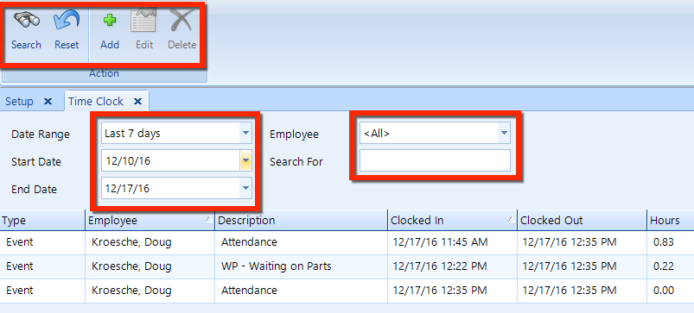Sort by the Clocked In column header
Viewport: 694px width, 313px height.
(452, 220)
